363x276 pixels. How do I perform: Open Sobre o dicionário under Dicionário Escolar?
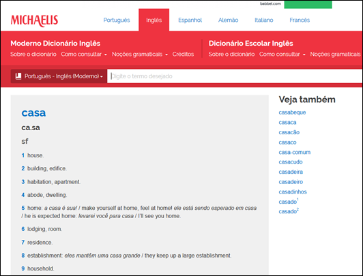click(x=231, y=55)
